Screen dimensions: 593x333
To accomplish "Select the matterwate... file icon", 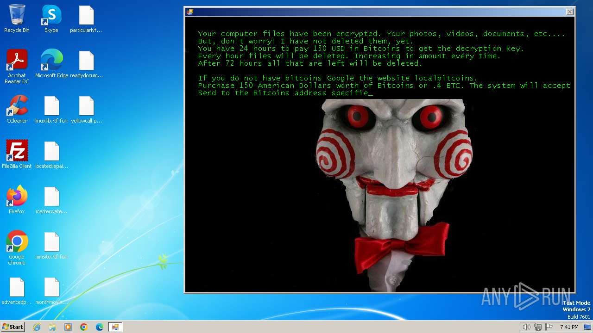I will [x=51, y=200].
